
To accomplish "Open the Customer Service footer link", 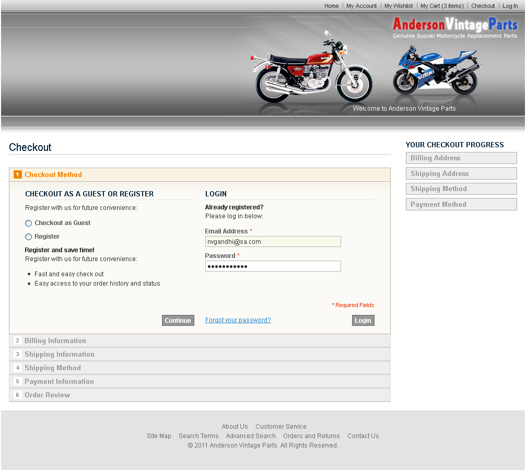I will 281,426.
